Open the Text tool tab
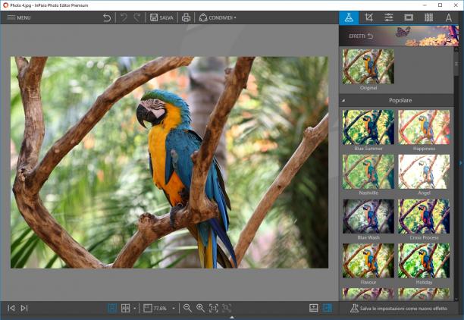The height and width of the screenshot is (320, 464). [x=449, y=17]
